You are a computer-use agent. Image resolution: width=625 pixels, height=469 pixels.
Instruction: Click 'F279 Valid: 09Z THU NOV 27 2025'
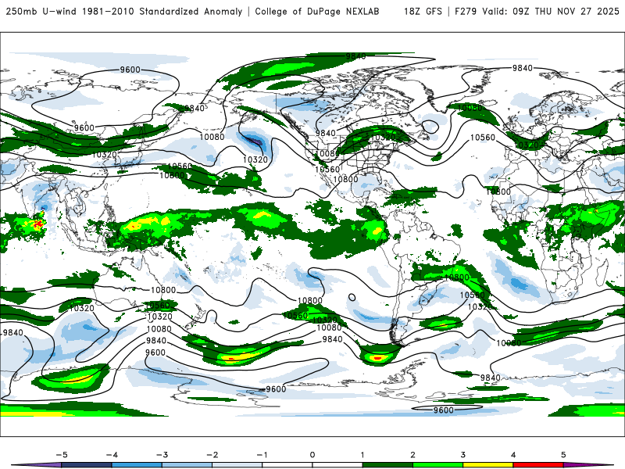[x=537, y=11]
